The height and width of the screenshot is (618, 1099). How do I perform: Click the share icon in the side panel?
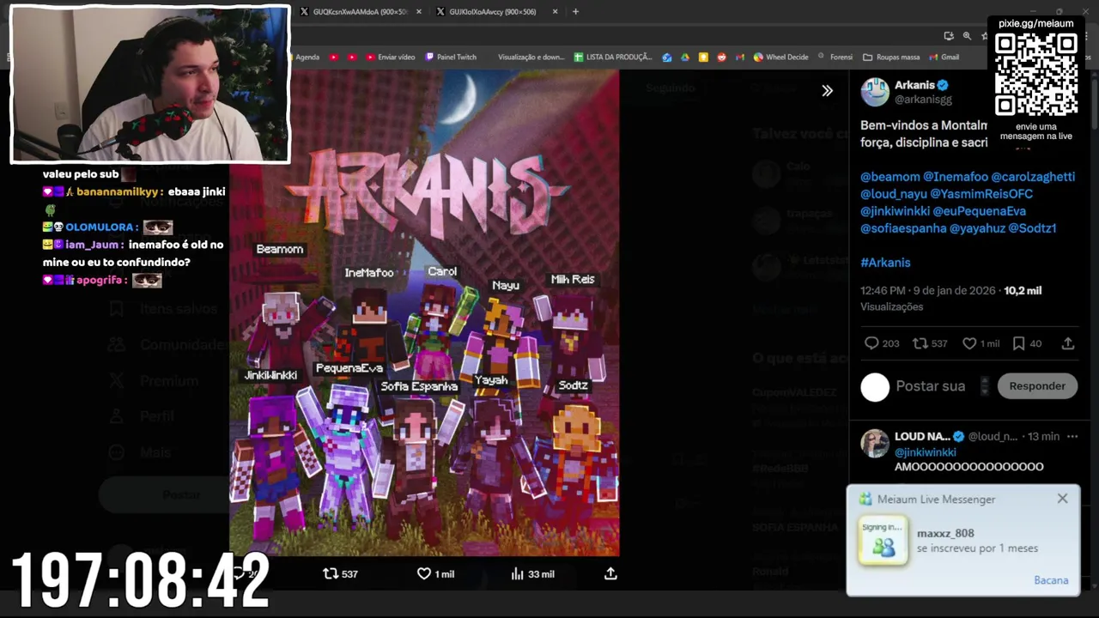click(1068, 343)
